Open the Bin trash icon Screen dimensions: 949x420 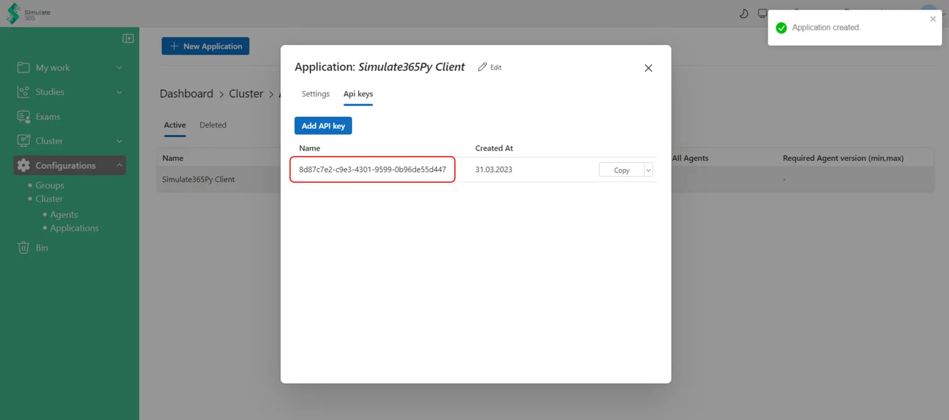coord(23,248)
